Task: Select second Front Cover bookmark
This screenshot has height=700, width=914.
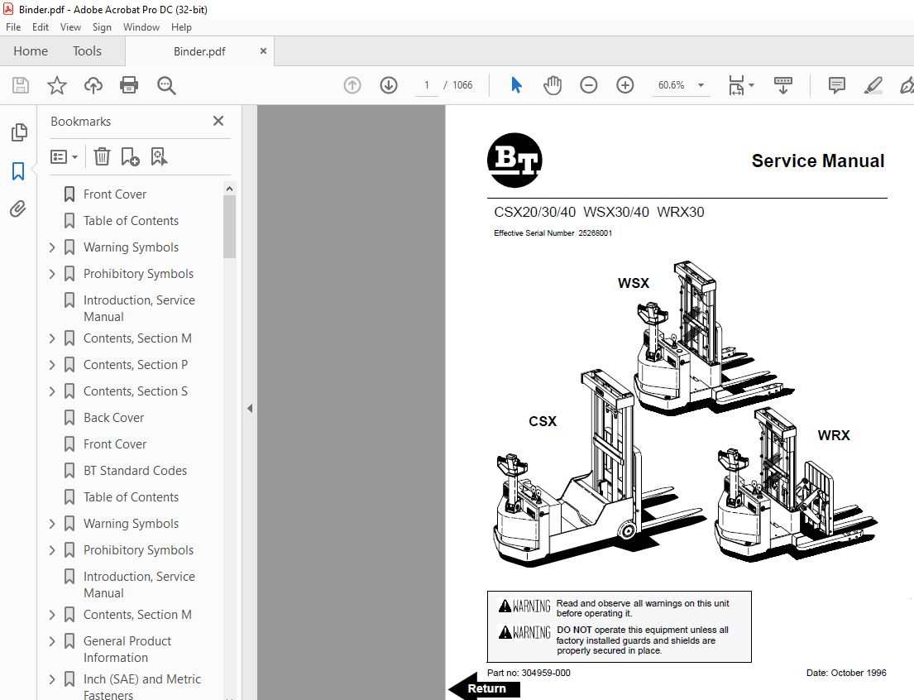Action: tap(115, 444)
